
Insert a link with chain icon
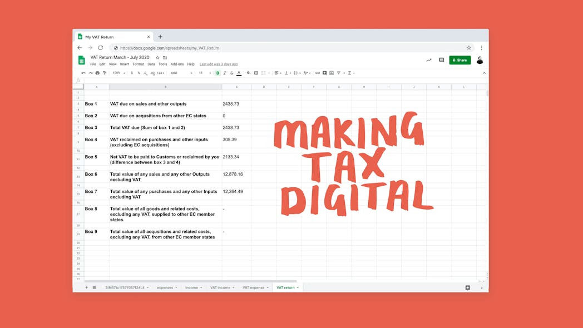tap(317, 73)
